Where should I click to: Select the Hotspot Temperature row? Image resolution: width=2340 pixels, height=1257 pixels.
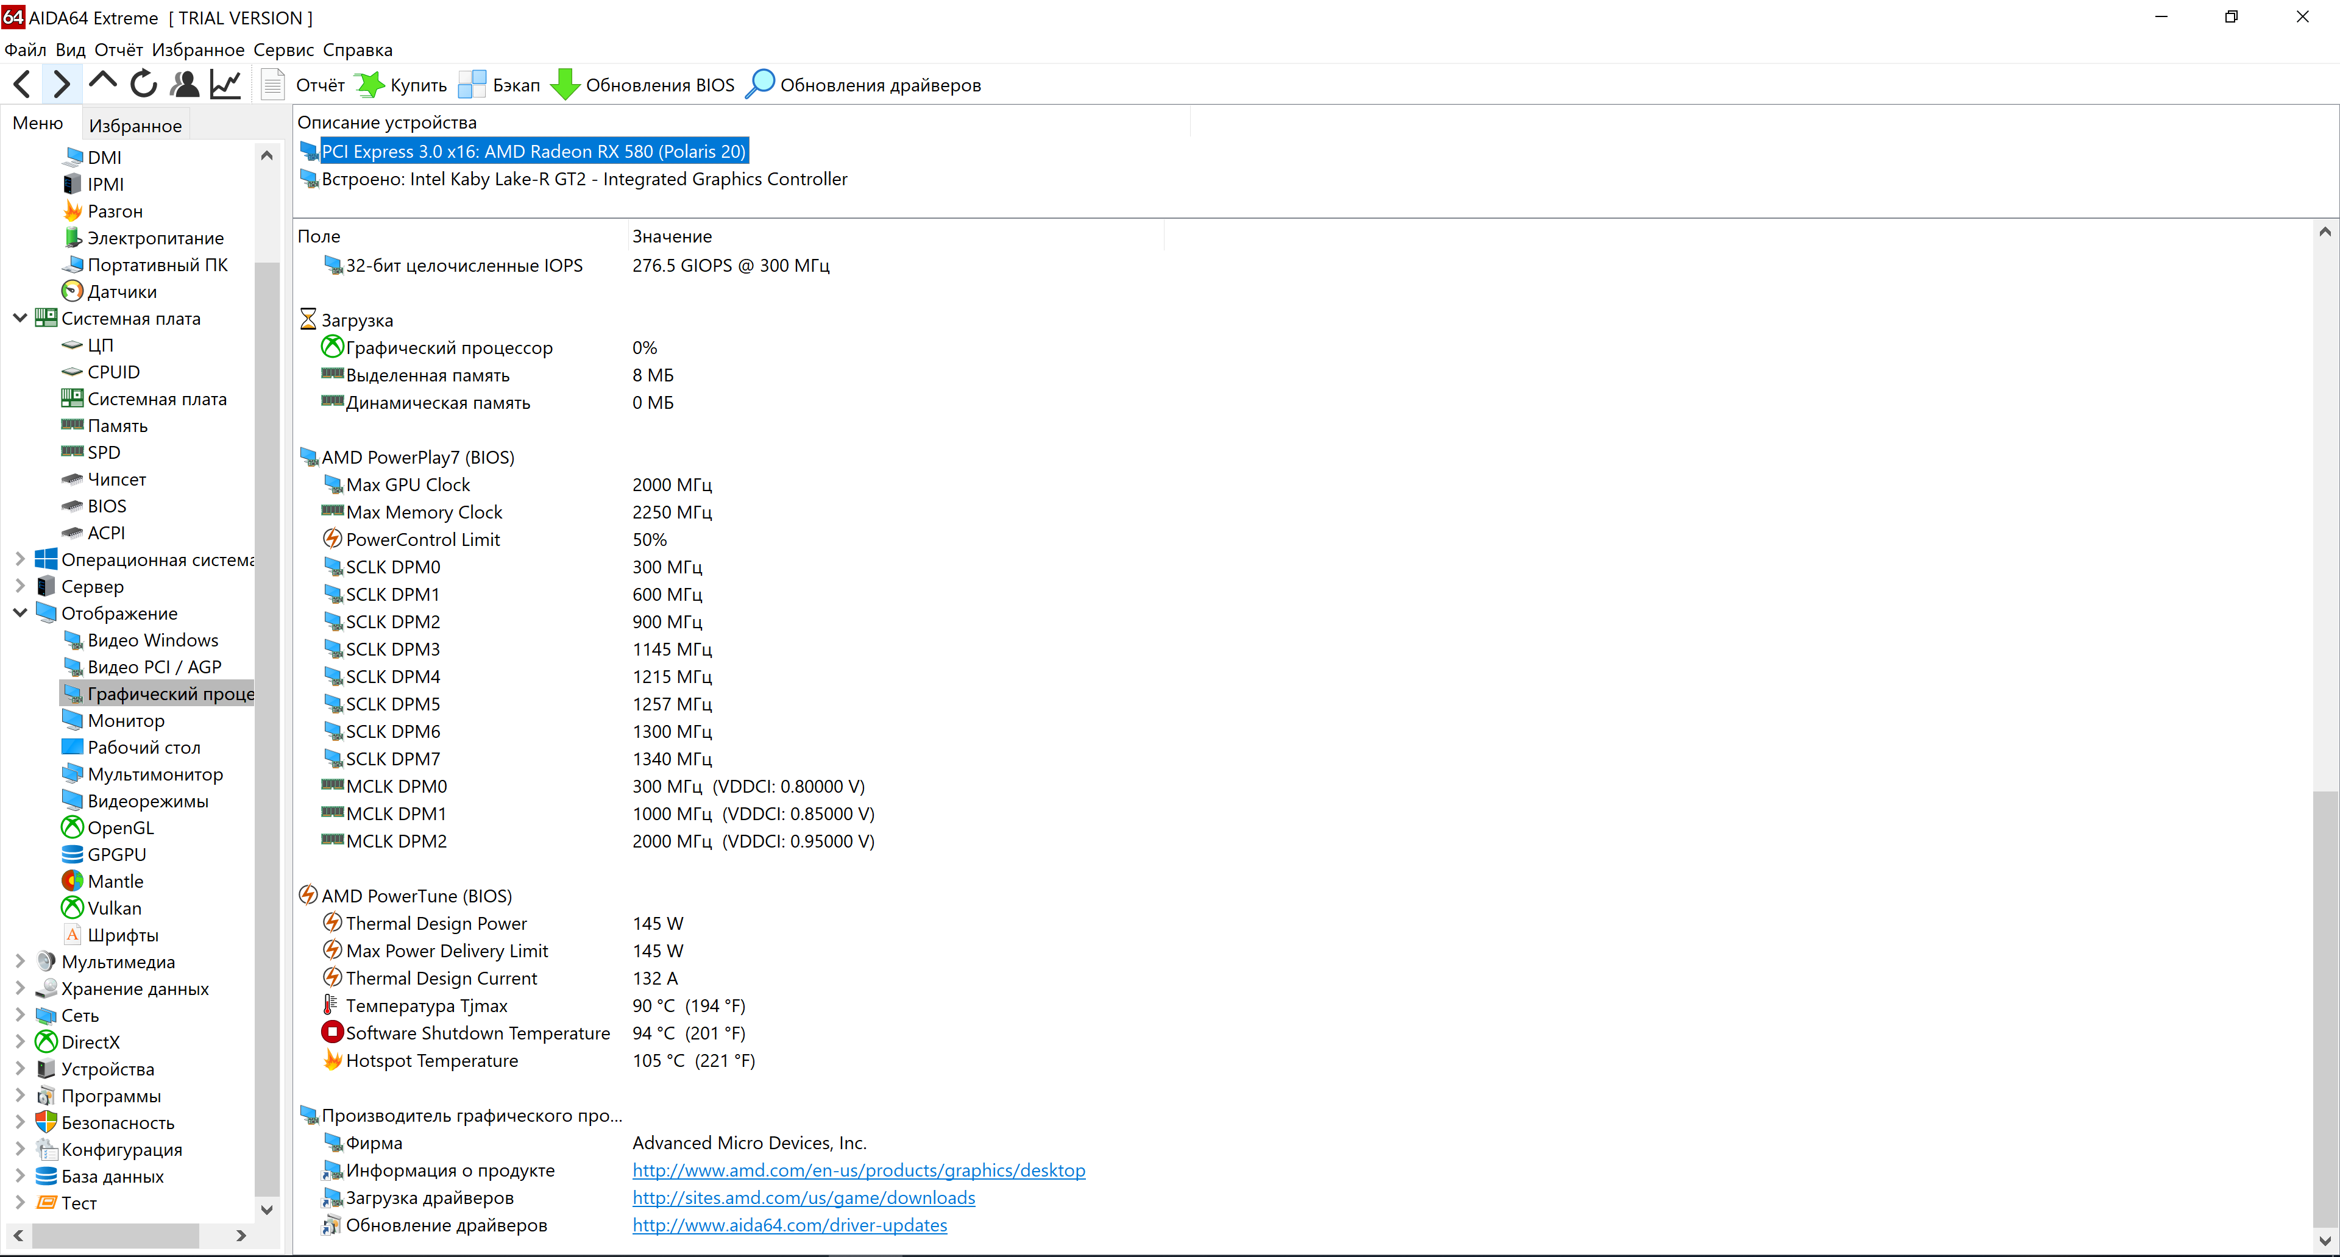(x=539, y=1060)
